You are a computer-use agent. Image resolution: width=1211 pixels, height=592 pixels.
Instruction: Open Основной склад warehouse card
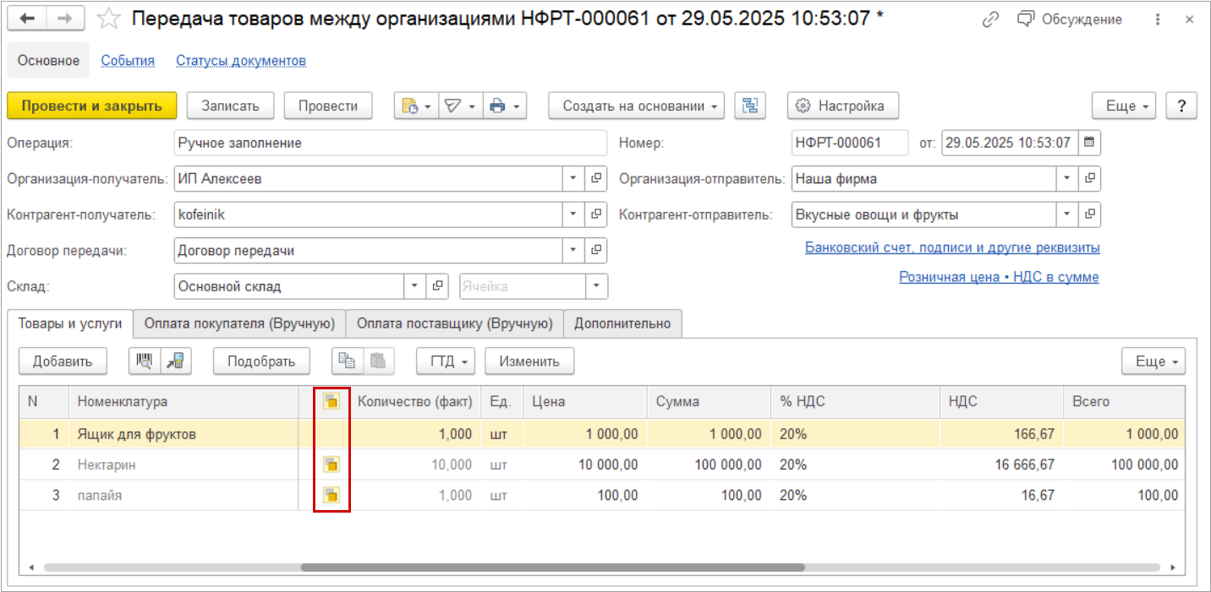click(x=437, y=286)
